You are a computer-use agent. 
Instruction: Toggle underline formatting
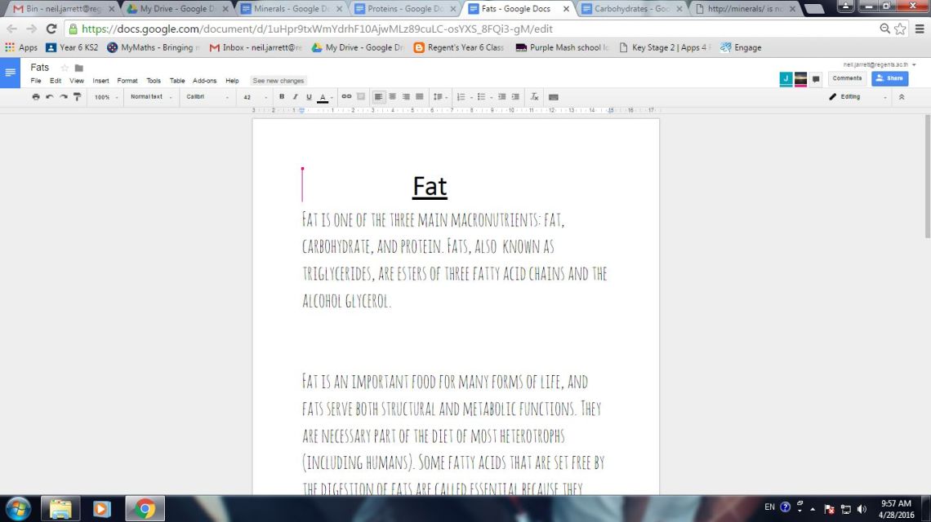coord(308,96)
